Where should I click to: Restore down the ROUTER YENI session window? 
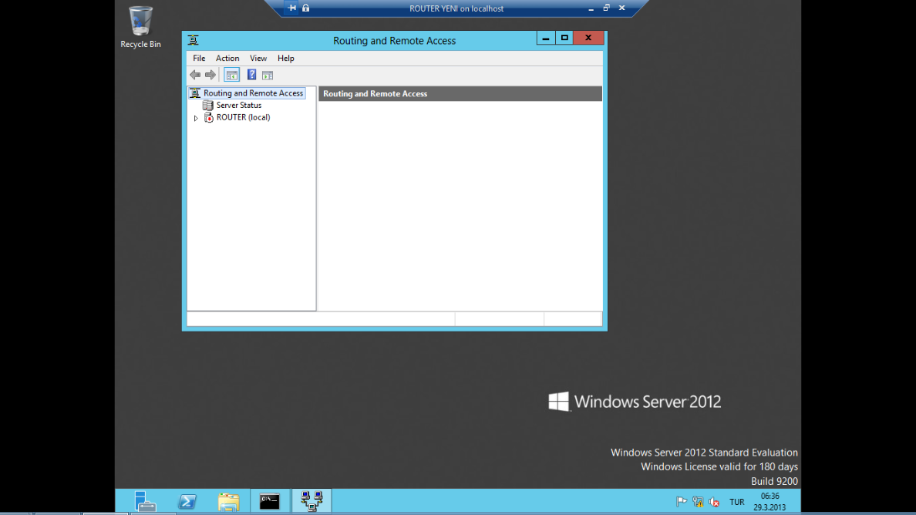(606, 8)
